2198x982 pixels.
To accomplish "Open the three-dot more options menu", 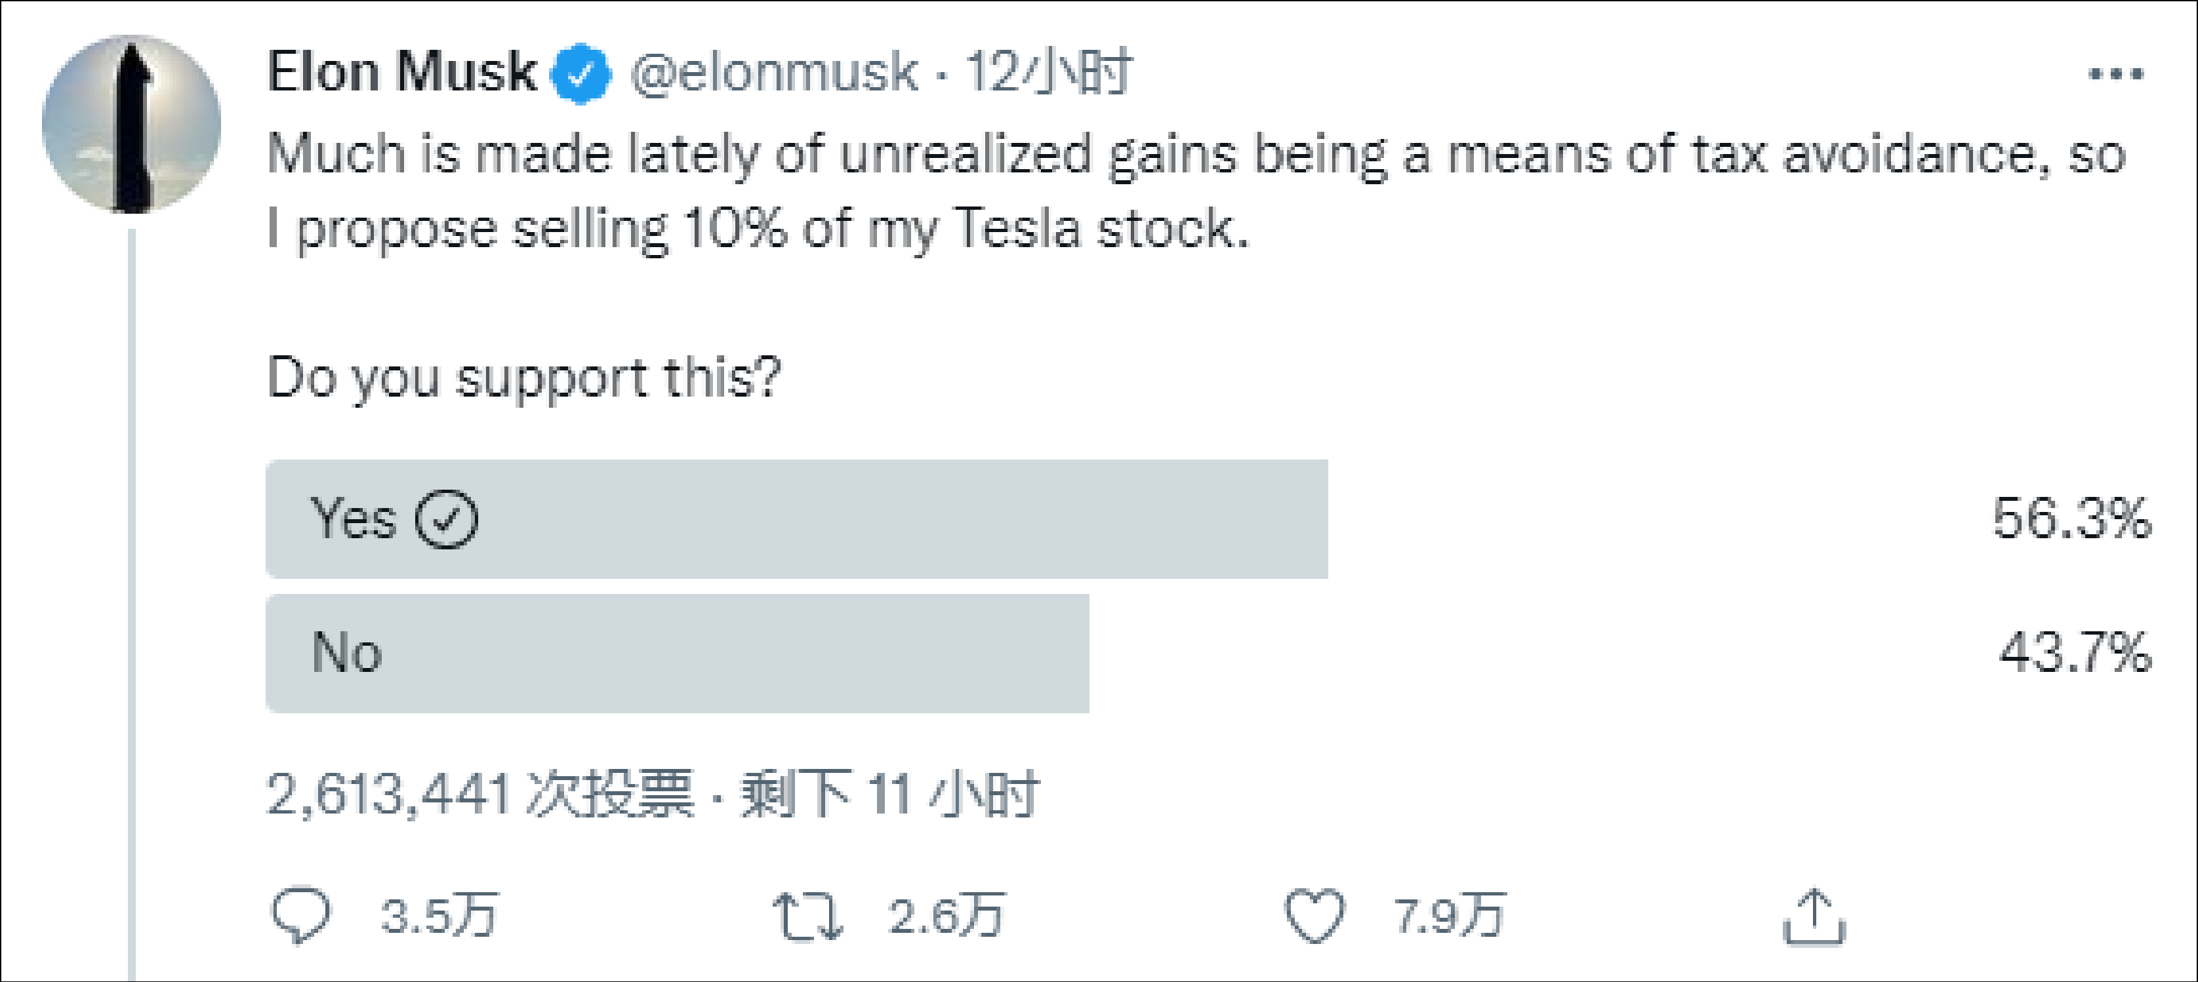I will tap(2115, 74).
